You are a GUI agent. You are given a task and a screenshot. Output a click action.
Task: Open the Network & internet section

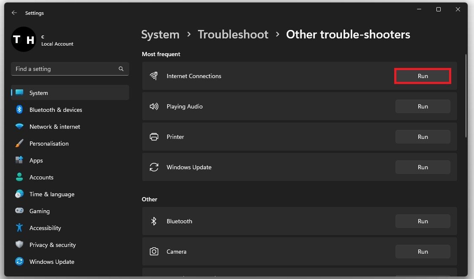54,127
